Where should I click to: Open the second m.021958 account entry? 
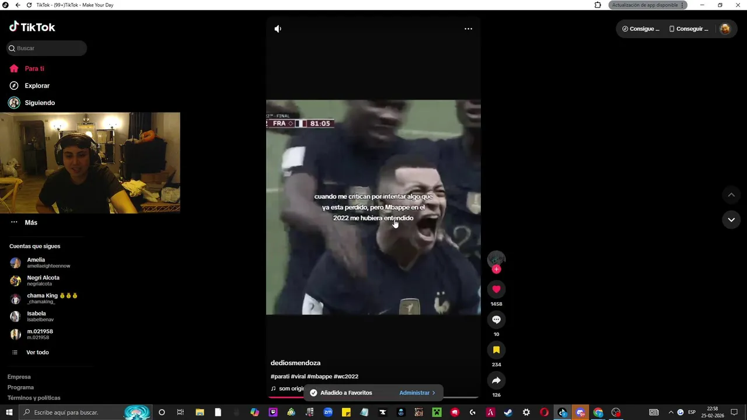pyautogui.click(x=32, y=334)
